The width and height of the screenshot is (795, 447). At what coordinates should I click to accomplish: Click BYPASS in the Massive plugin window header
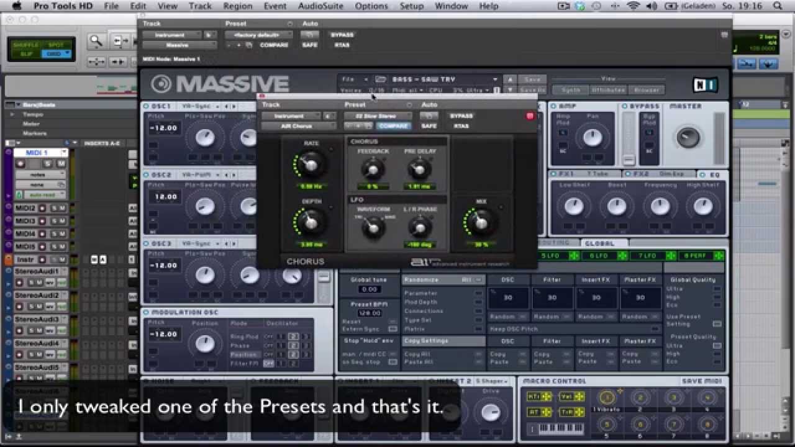pyautogui.click(x=341, y=35)
